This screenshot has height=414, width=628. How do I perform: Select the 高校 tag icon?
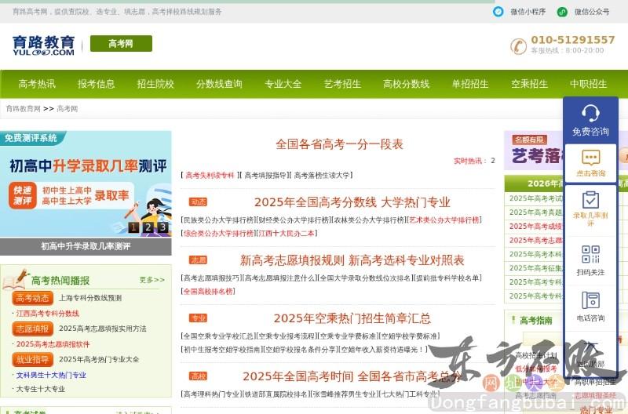click(199, 376)
